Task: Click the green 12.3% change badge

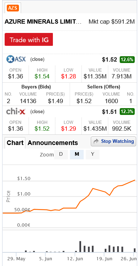Action: (x=127, y=112)
